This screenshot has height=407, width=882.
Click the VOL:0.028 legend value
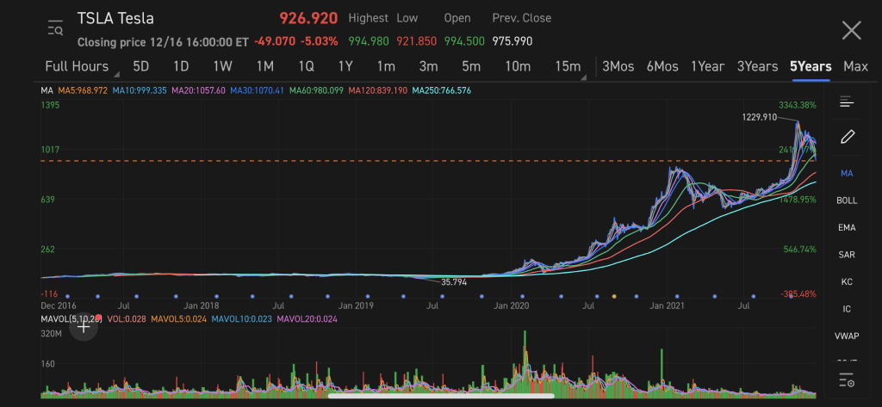point(126,318)
